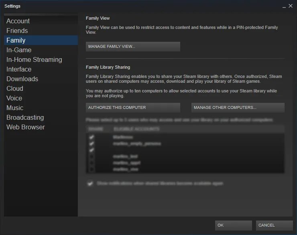Close the Settings window with X
The image size is (297, 235).
pos(291,6)
